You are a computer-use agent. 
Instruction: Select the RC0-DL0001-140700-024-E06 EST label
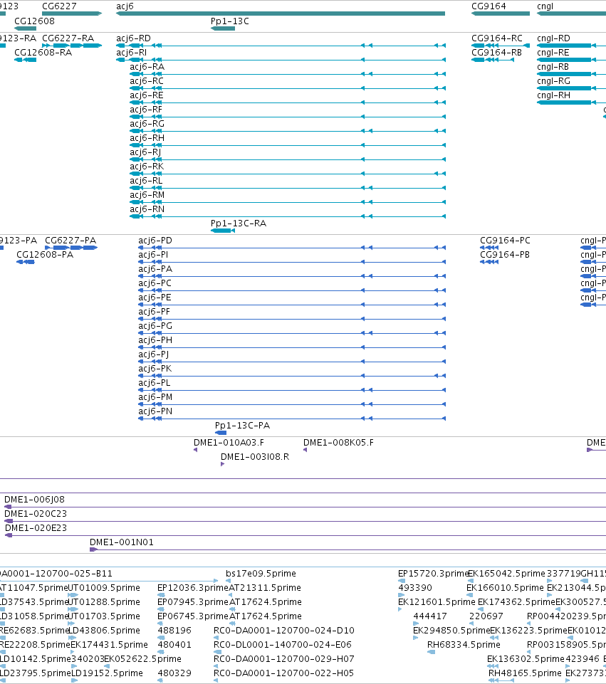coord(283,645)
